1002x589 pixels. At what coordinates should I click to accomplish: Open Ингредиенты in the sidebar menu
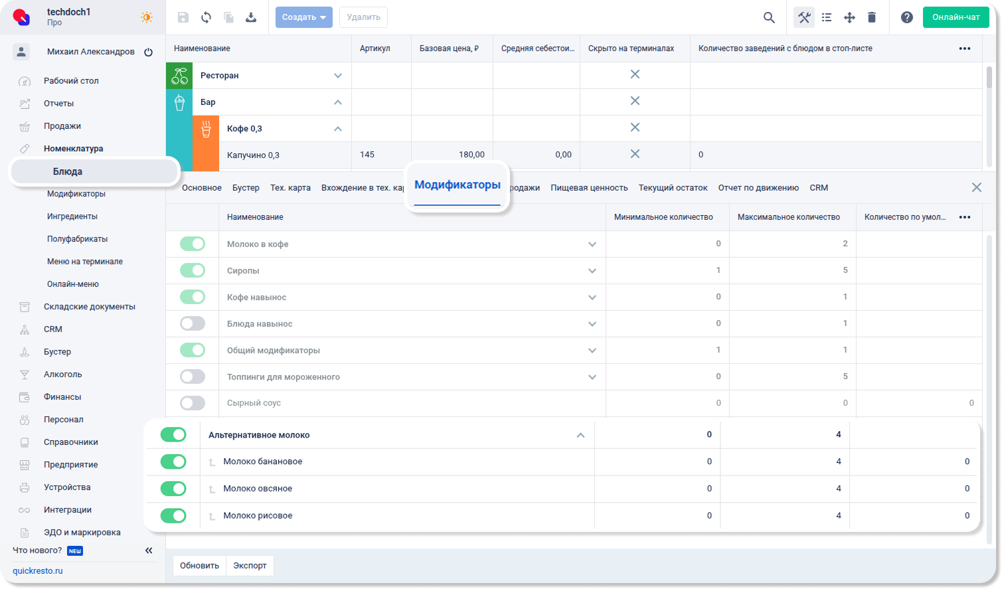click(72, 216)
